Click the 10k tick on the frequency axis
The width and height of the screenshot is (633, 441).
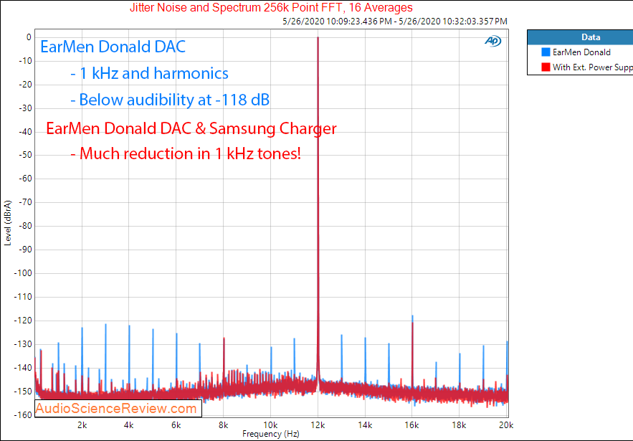click(x=270, y=425)
